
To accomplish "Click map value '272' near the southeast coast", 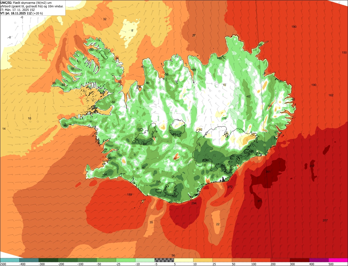I will [230, 187].
